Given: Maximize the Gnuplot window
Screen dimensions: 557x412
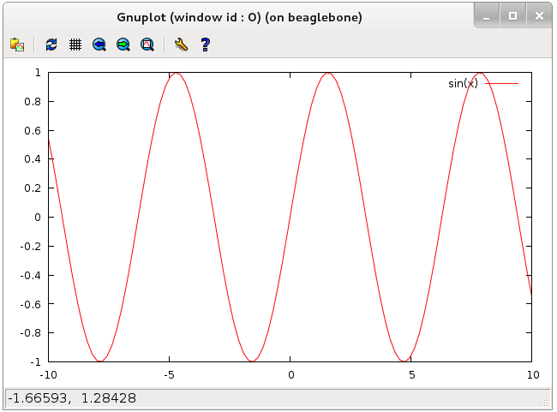Looking at the screenshot, I should tap(513, 16).
